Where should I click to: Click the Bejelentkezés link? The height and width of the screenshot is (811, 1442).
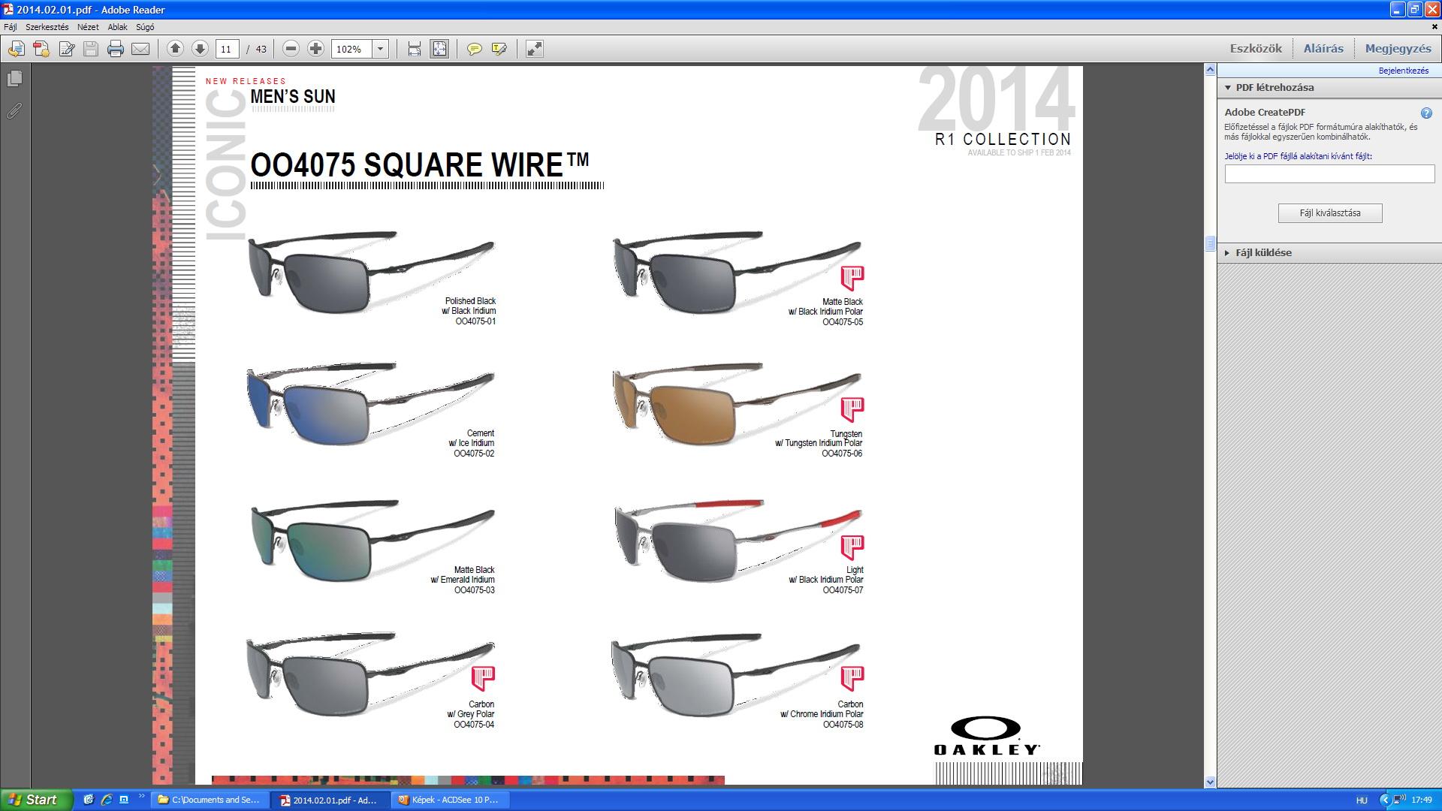(x=1403, y=71)
